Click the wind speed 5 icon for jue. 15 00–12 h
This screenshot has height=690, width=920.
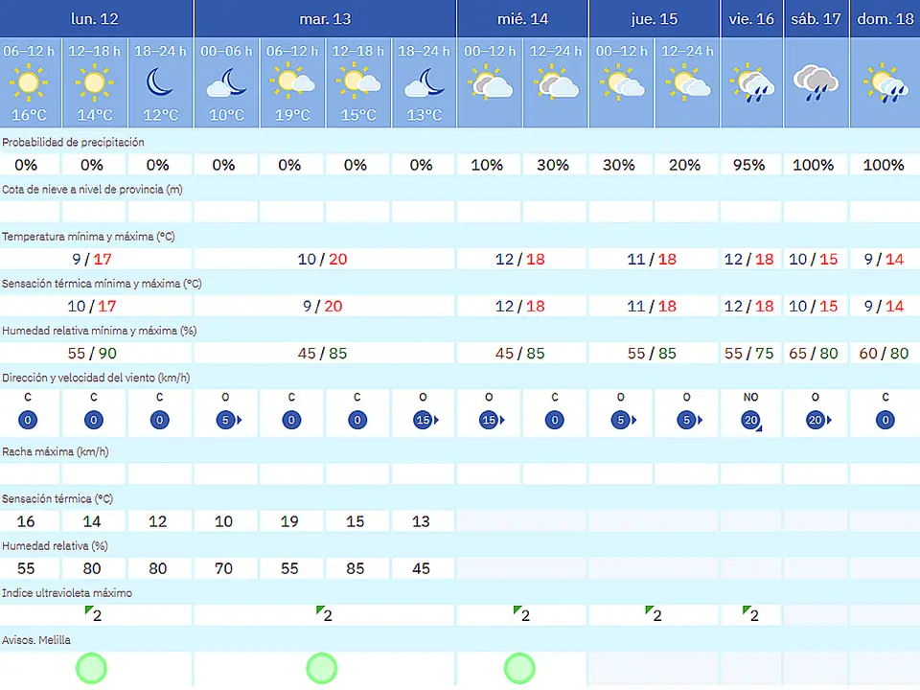[623, 420]
